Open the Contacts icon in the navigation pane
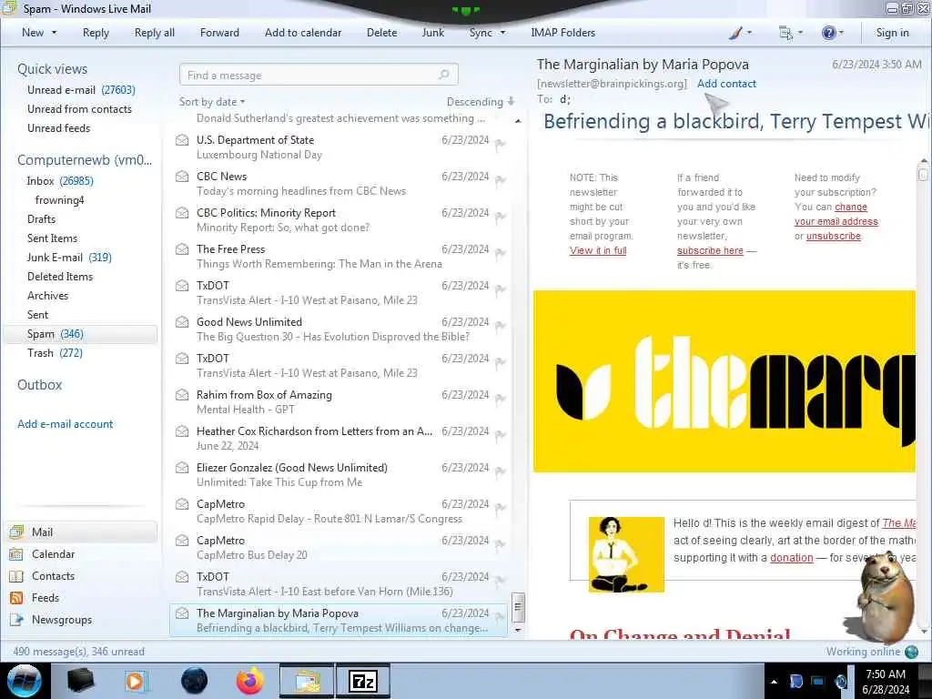 click(16, 576)
